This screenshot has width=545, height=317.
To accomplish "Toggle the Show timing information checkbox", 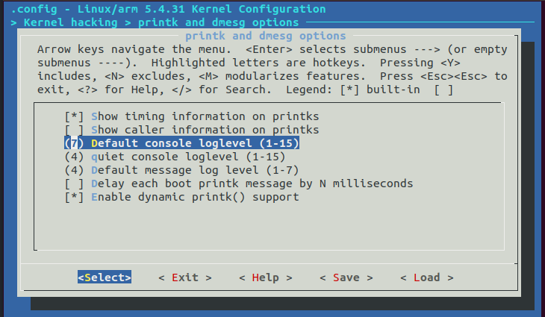I will (x=73, y=116).
